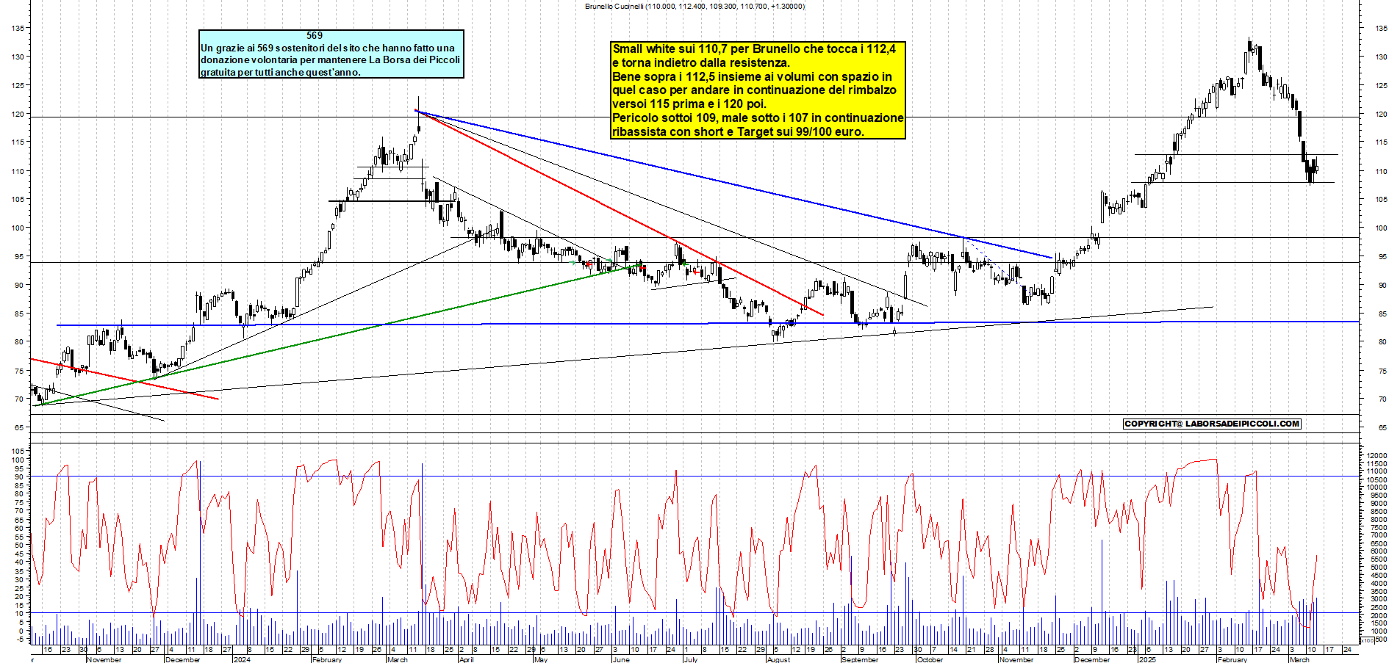Click the '45' value on oscillator scale
This screenshot has height=663, width=1389.
(x=18, y=553)
